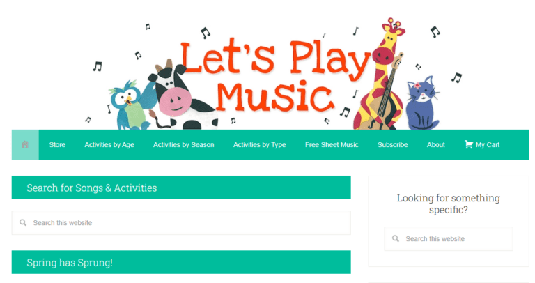Go to Free Sheet Music
The width and height of the screenshot is (535, 283).
pyautogui.click(x=332, y=145)
